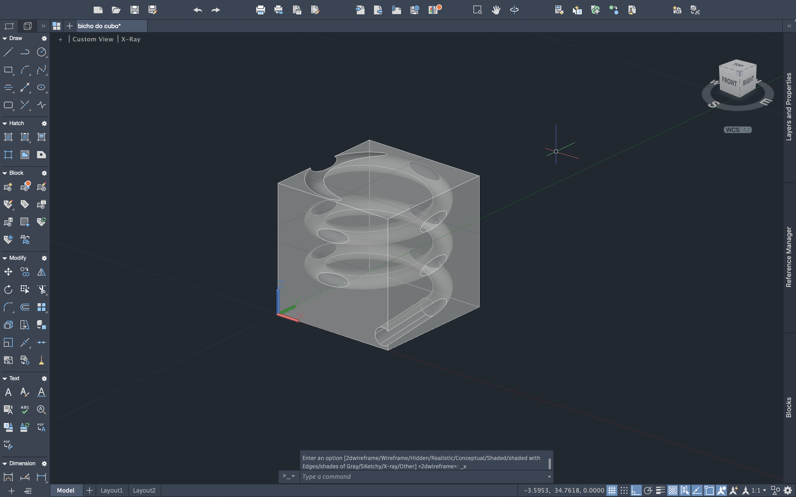Select the Line tool in Draw panel

pos(8,52)
